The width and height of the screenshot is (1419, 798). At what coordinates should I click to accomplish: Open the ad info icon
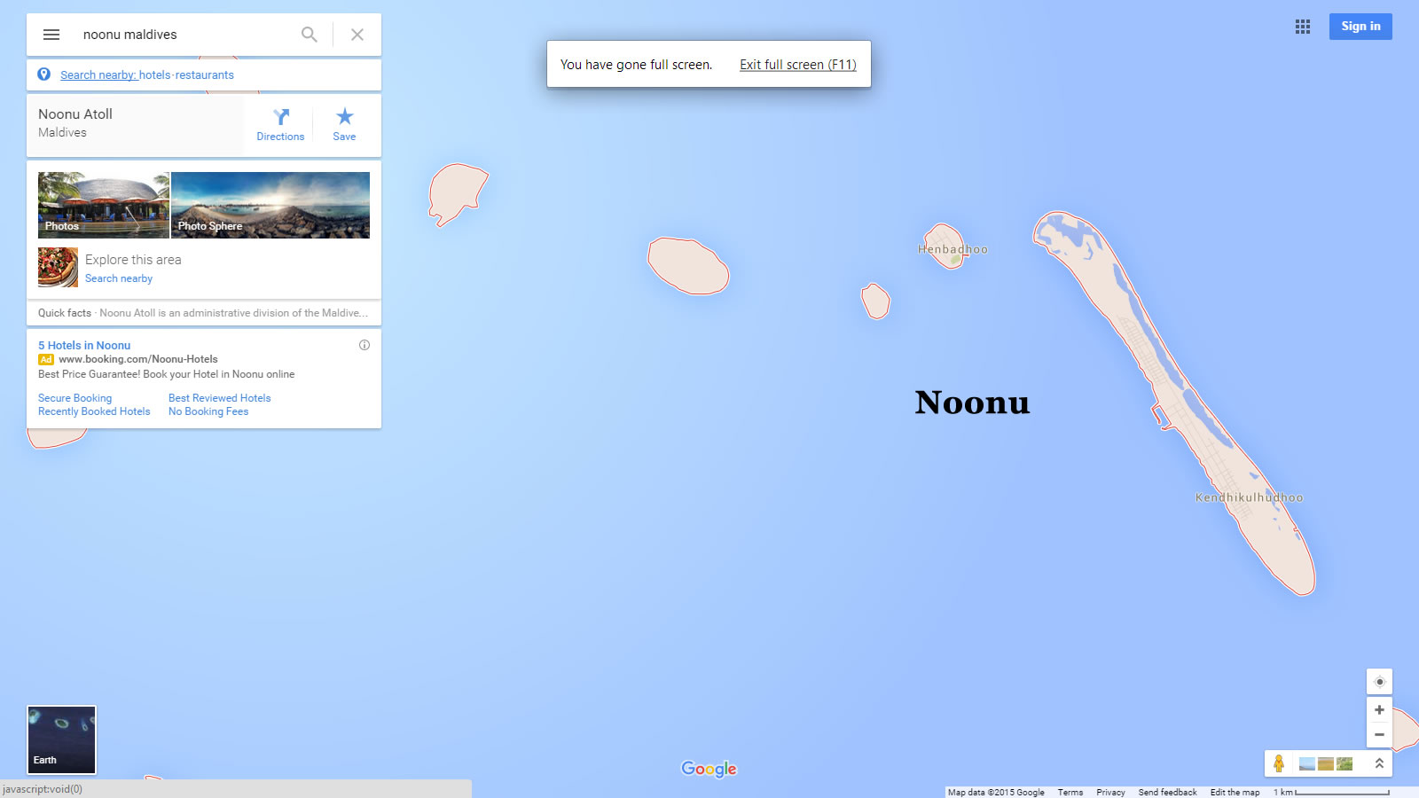(x=365, y=345)
